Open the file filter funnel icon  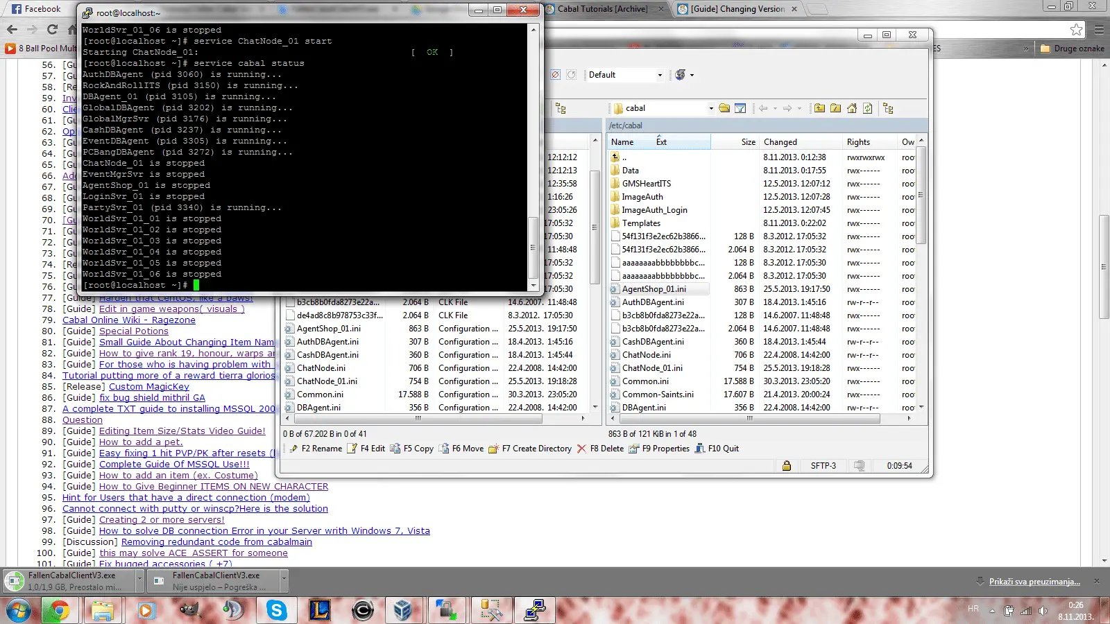point(740,108)
